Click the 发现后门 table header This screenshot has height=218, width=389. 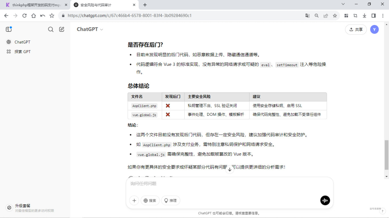[173, 97]
